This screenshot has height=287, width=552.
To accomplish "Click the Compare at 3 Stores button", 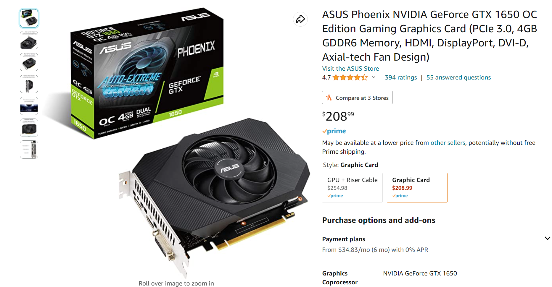I will [357, 98].
